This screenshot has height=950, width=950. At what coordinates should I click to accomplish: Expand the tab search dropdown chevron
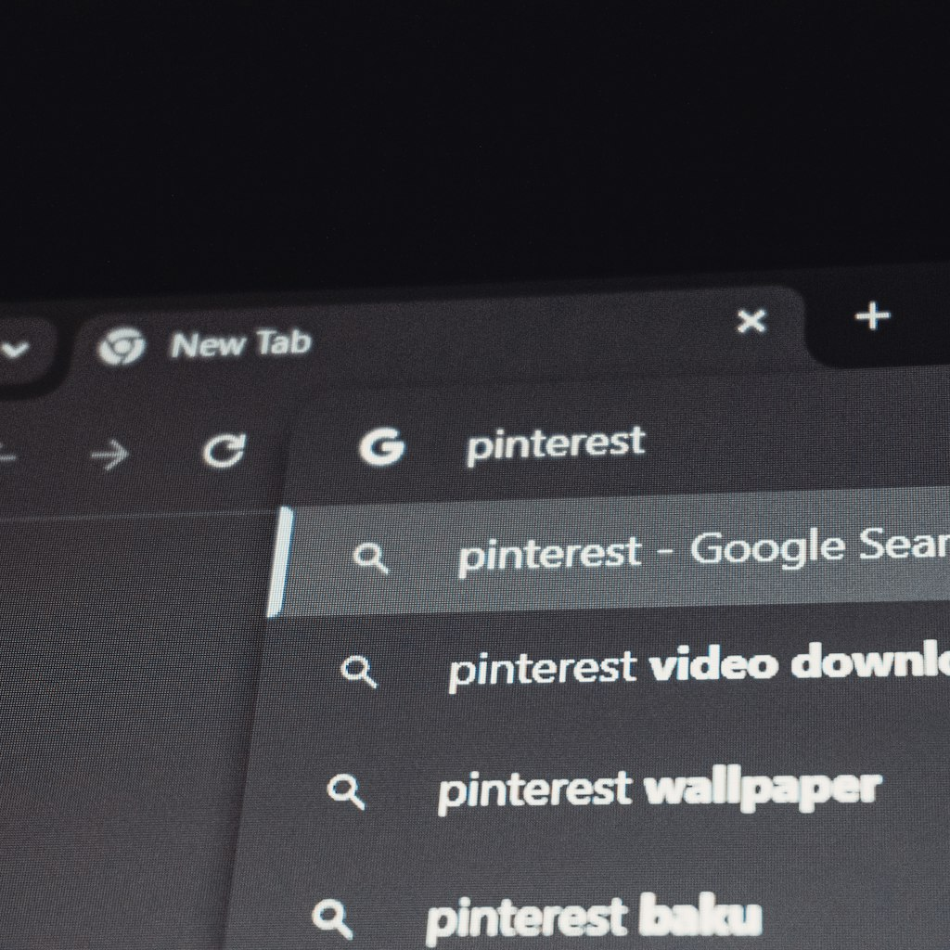[x=17, y=349]
